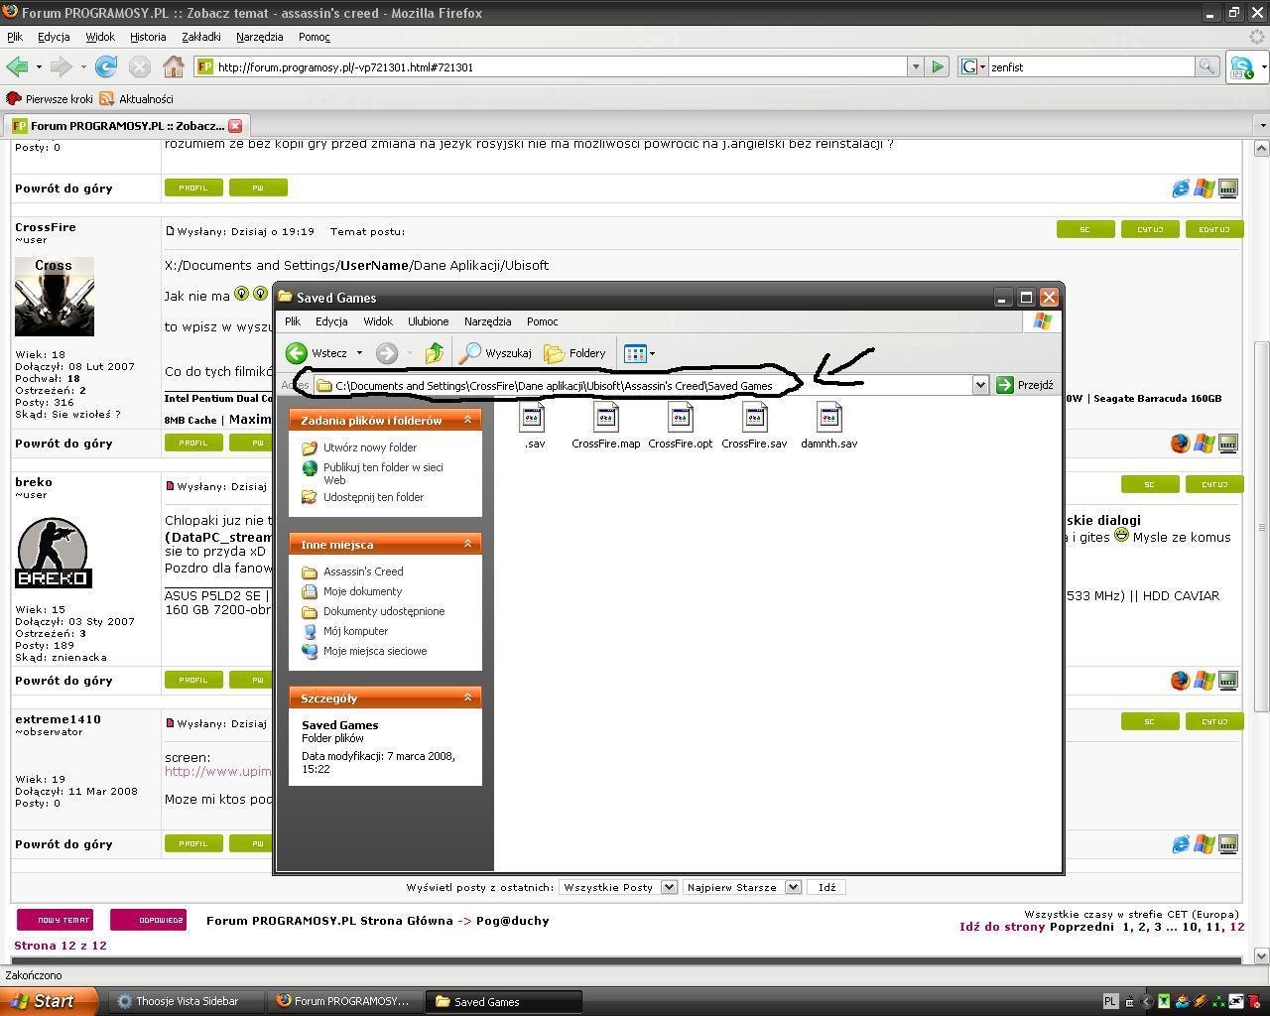
Task: Open Firefox Narzędzia menu
Action: pyautogui.click(x=260, y=37)
